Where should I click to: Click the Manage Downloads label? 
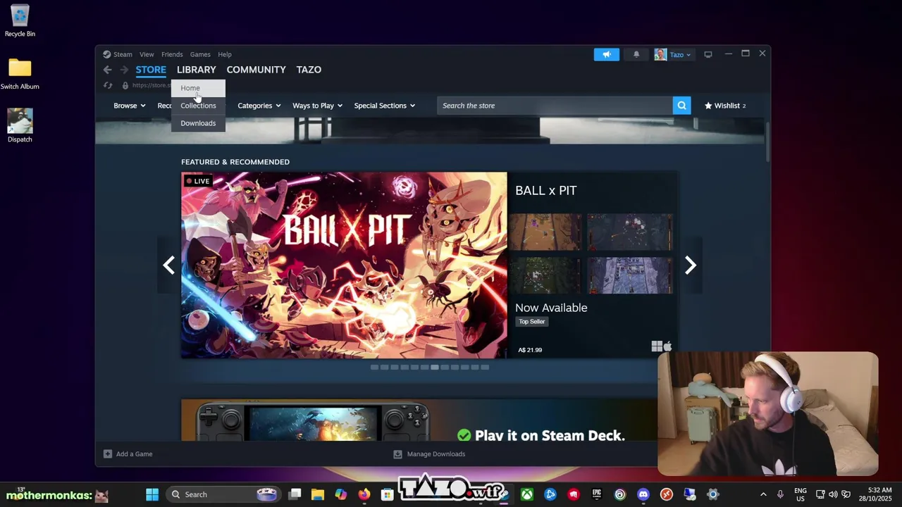pyautogui.click(x=435, y=454)
